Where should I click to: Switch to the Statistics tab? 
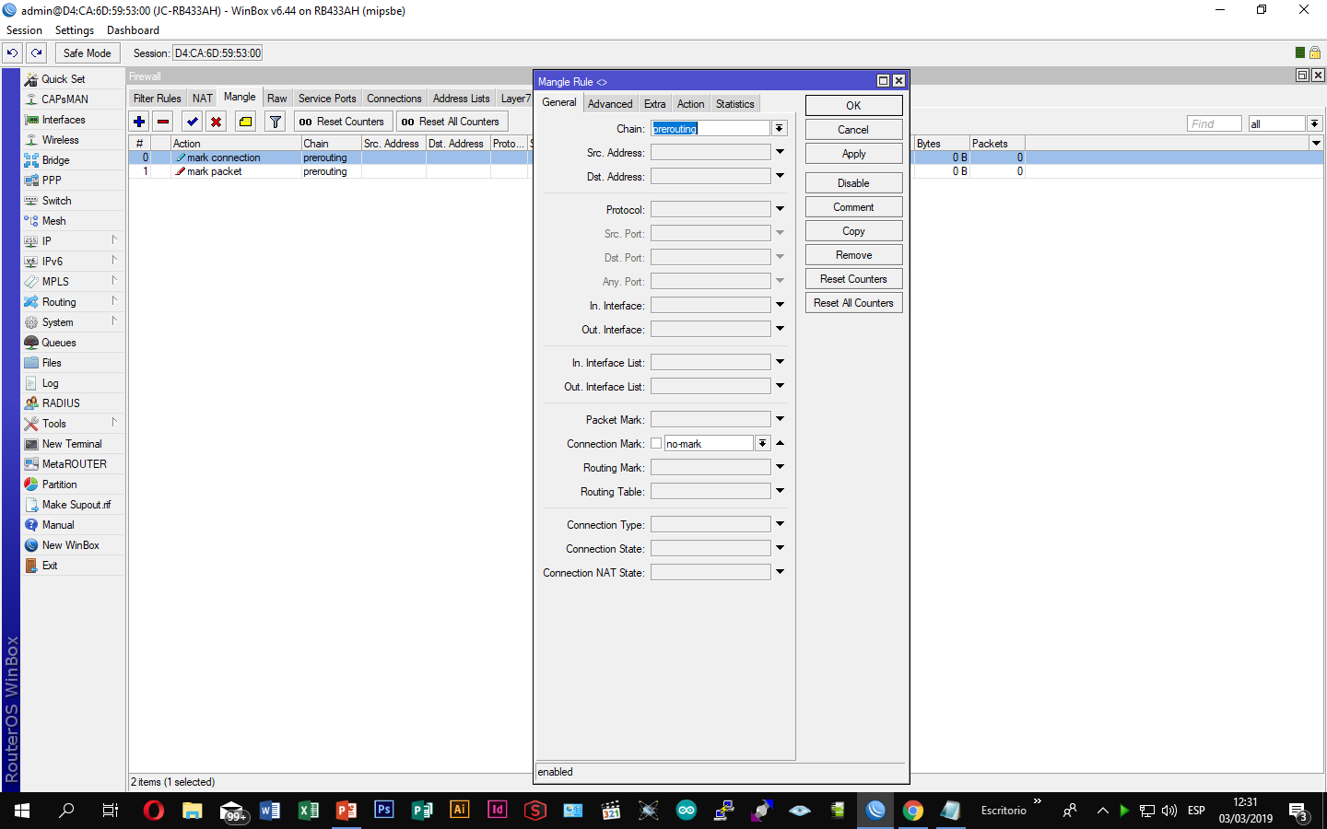coord(735,104)
